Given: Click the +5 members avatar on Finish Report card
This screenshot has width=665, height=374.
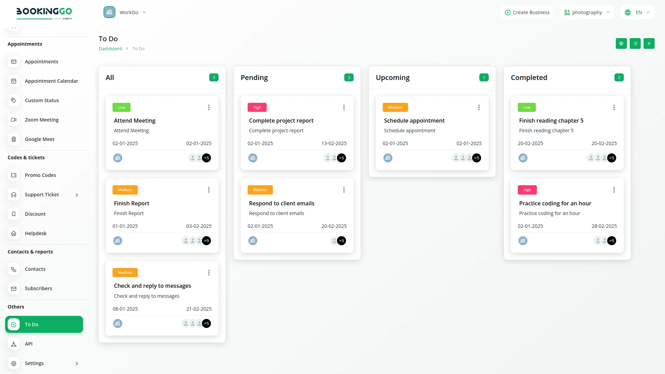Looking at the screenshot, I should coord(206,241).
